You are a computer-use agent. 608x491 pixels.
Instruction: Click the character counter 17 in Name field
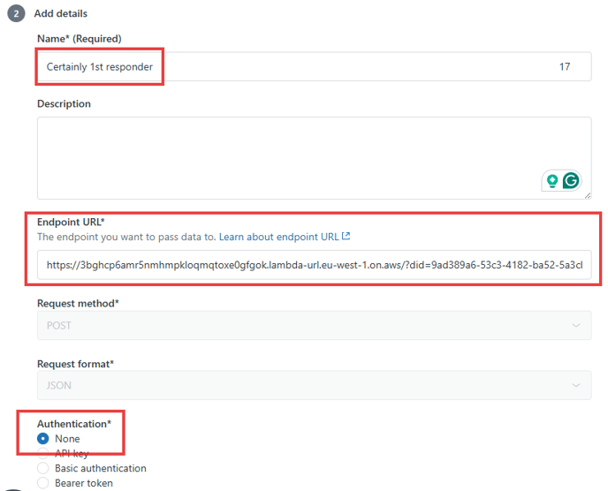click(x=565, y=66)
